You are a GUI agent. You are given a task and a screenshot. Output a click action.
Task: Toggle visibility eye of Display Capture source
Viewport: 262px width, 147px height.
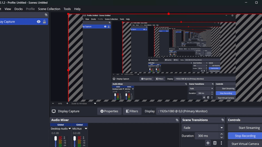pyautogui.click(x=38, y=22)
